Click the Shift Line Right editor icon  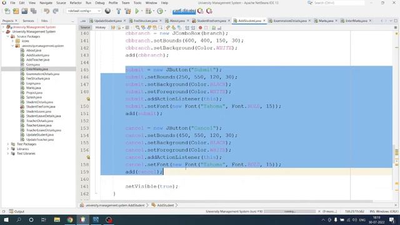(x=193, y=27)
